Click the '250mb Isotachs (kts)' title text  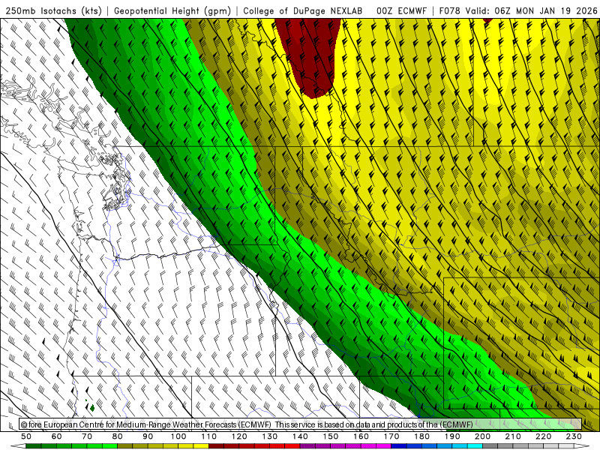(53, 11)
